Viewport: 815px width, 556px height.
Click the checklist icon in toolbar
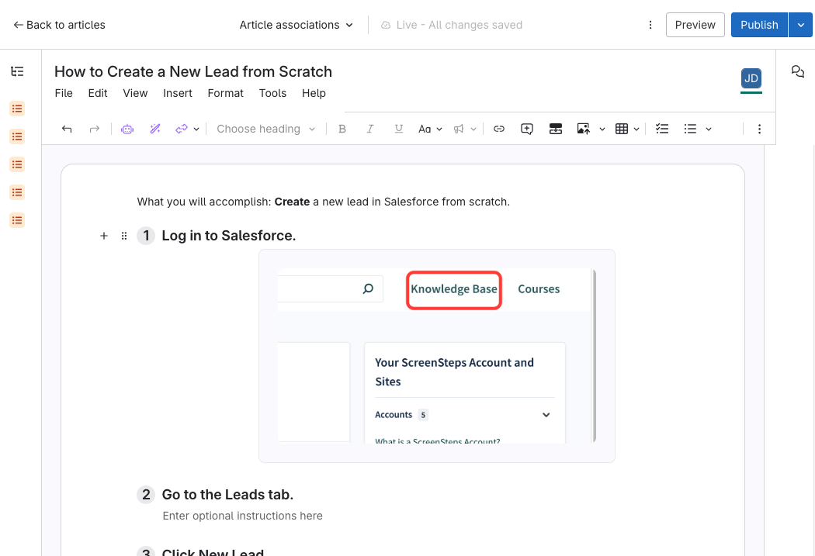(x=662, y=129)
